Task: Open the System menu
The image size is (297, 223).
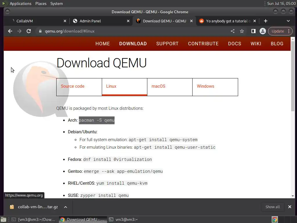Action: [57, 3]
